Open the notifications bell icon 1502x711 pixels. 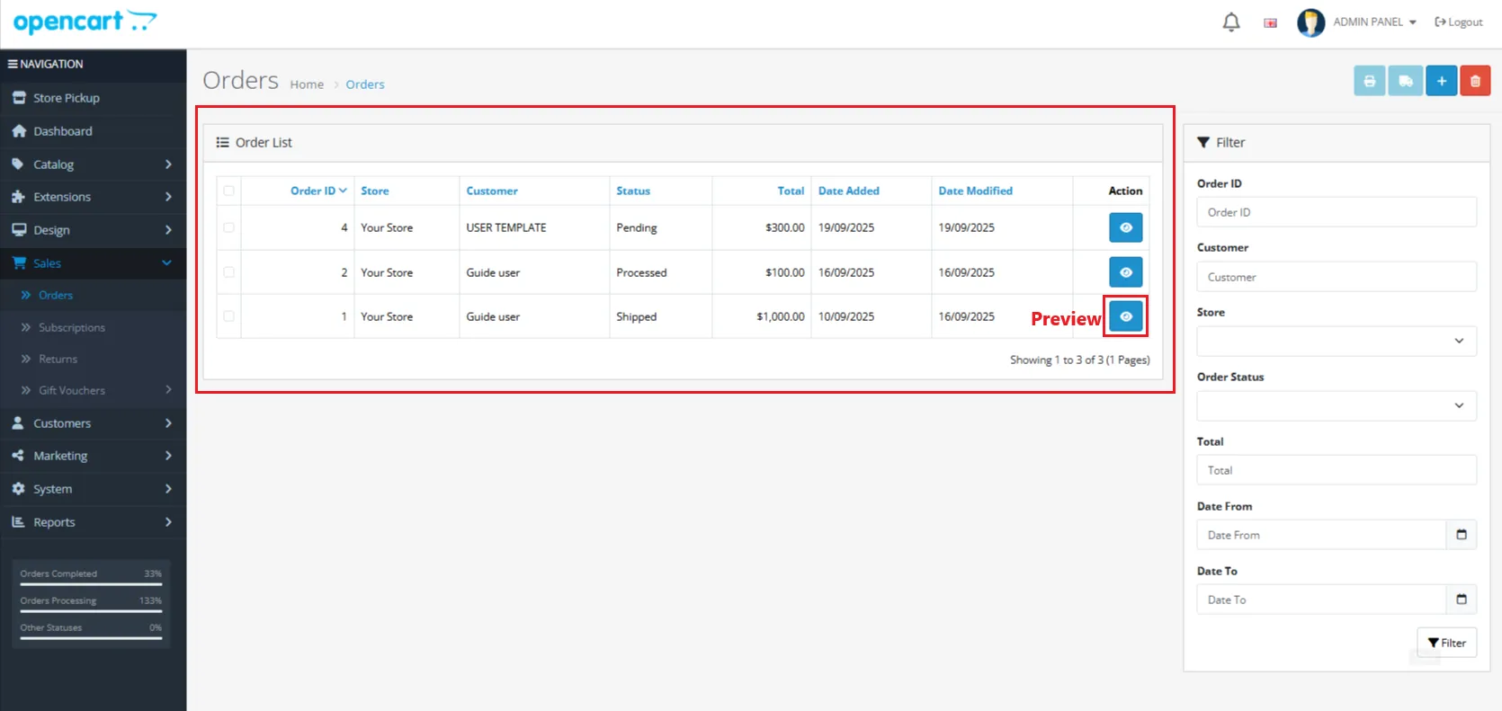(1231, 22)
